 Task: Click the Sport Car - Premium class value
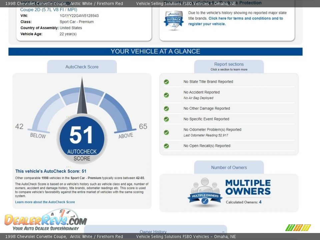coord(77,22)
